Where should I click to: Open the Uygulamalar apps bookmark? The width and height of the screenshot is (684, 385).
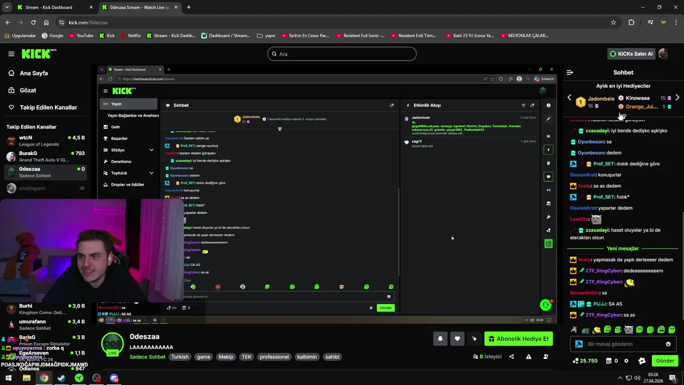coord(20,36)
